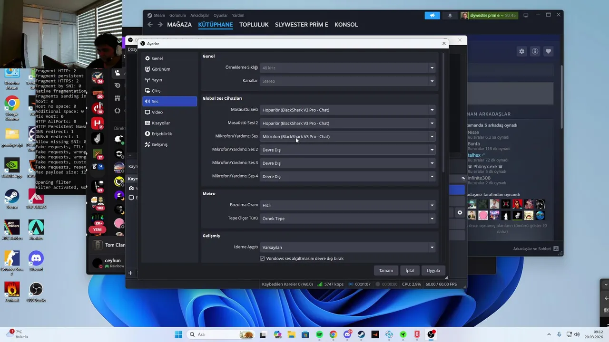Open the Gelişmiş settings category
This screenshot has height=342, width=609.
click(x=169, y=144)
